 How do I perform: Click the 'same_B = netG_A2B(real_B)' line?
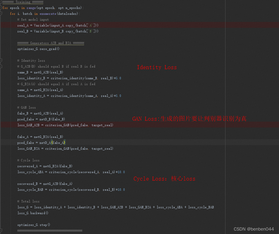(40, 72)
